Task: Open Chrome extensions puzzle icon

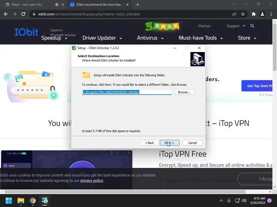Action: click(x=254, y=14)
